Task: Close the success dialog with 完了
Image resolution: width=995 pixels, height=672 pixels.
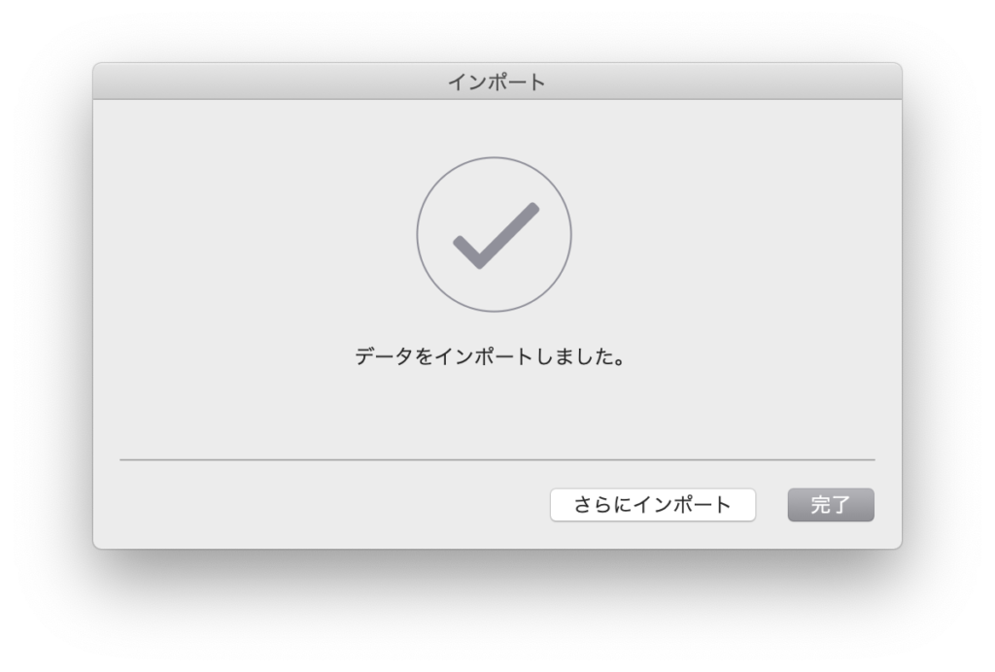Action: coord(831,505)
